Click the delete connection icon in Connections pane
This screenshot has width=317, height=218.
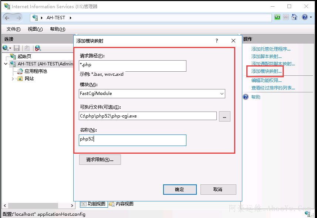pos(38,48)
